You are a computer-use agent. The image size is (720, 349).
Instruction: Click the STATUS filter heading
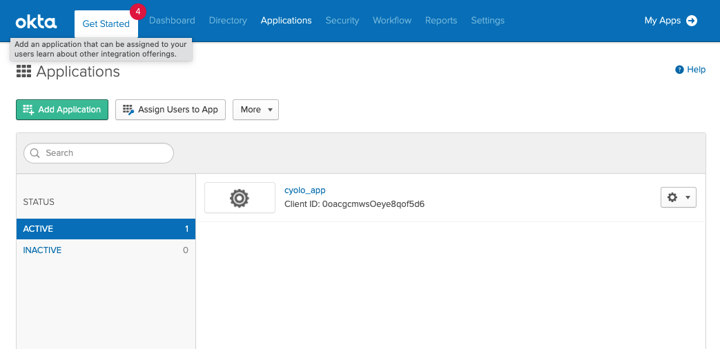tap(39, 202)
